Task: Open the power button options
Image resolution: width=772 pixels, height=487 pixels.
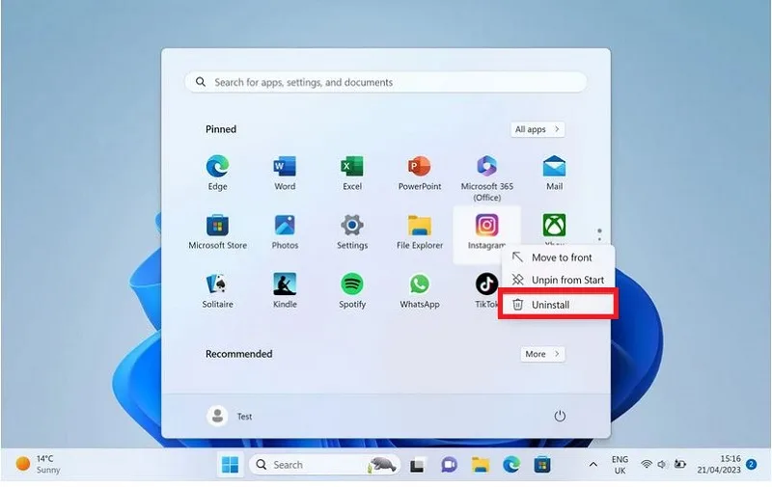Action: pyautogui.click(x=560, y=417)
